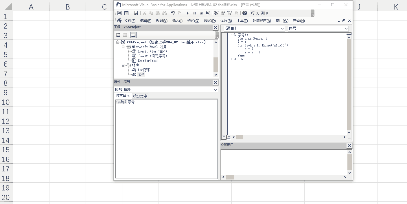Run the macro with the play button

[188, 13]
